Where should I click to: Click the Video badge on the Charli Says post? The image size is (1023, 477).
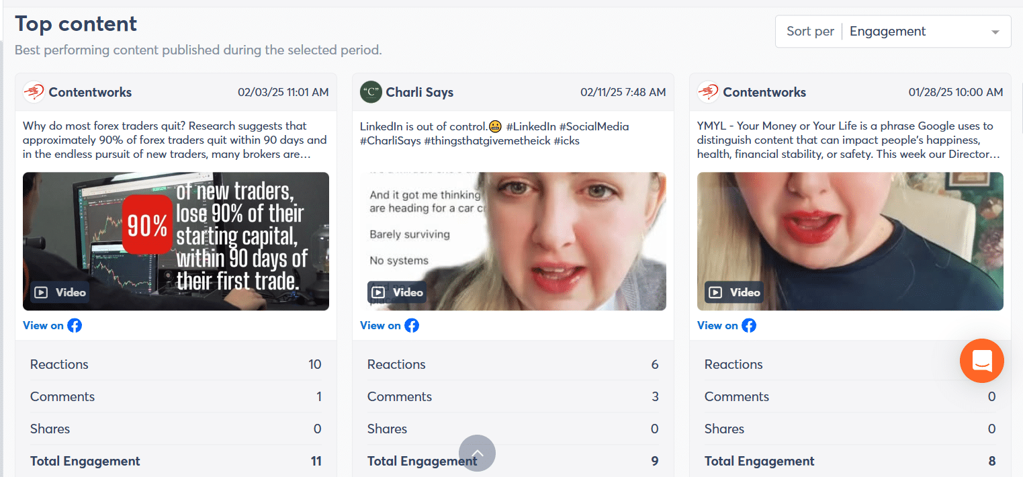(x=398, y=292)
